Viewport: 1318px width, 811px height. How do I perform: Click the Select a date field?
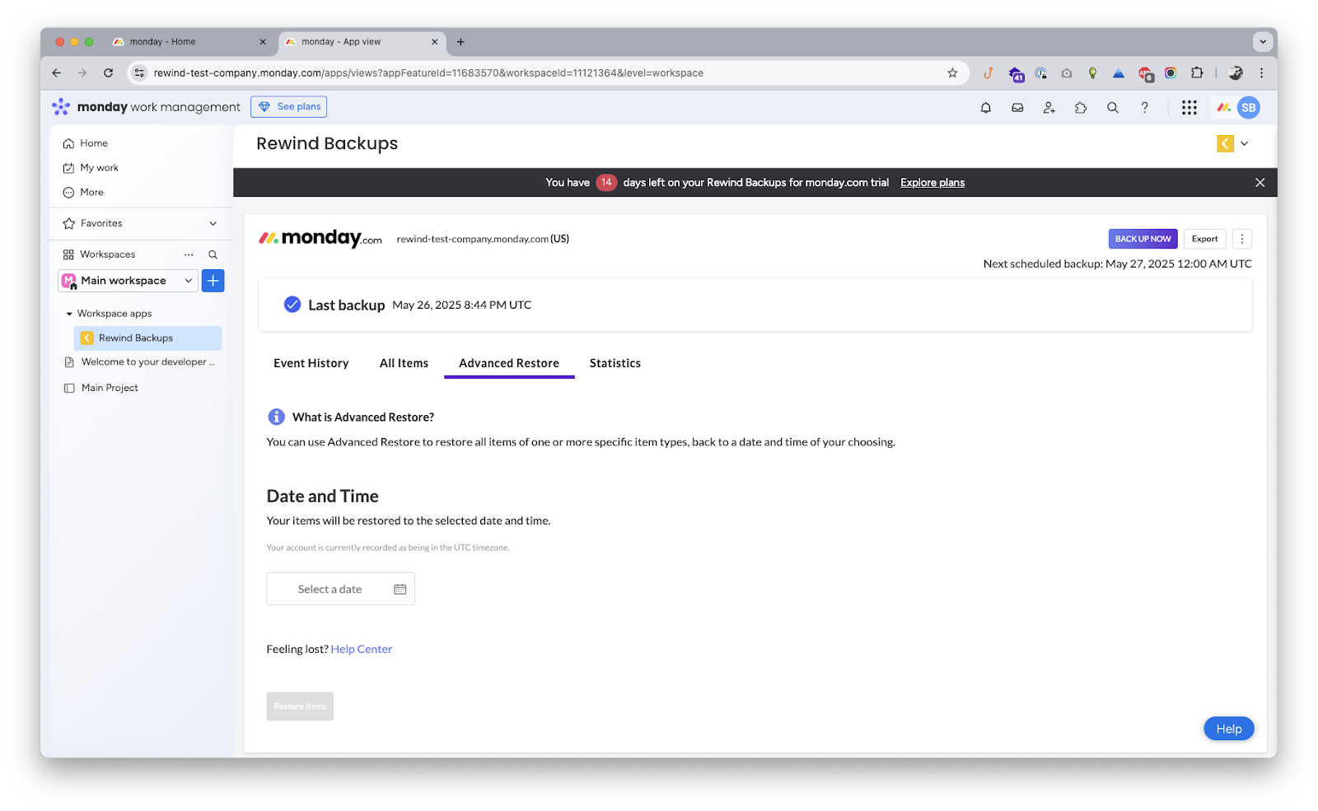coord(340,590)
